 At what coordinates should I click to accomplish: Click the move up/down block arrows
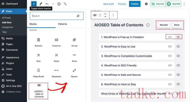click(105, 15)
